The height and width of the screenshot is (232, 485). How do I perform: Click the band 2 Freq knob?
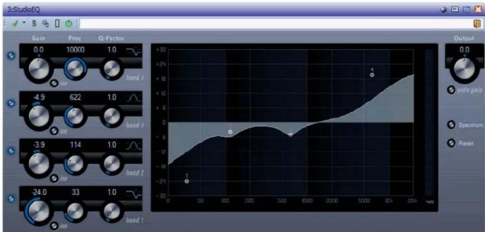(75, 163)
